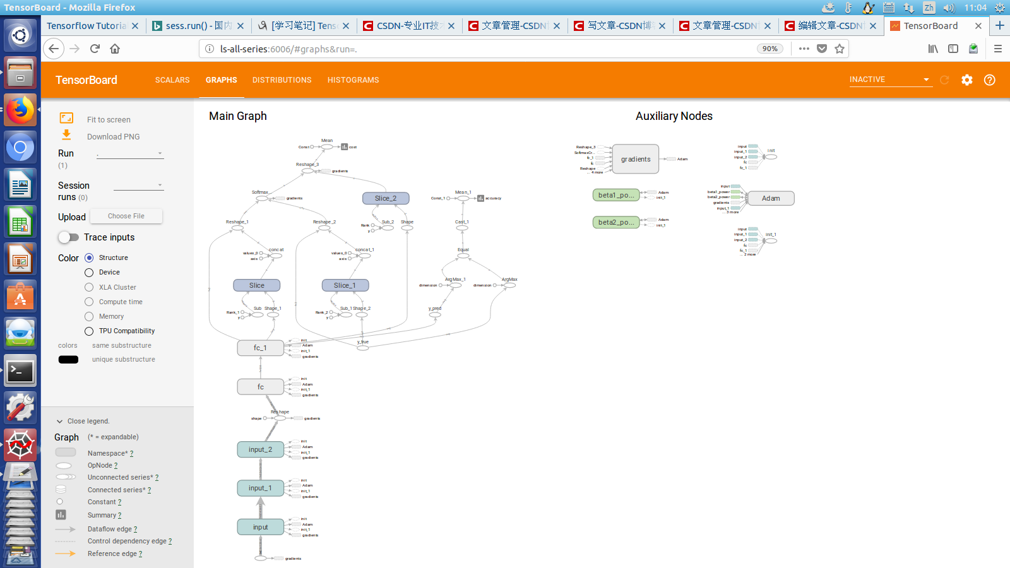
Task: Select Device color option
Action: tap(89, 273)
